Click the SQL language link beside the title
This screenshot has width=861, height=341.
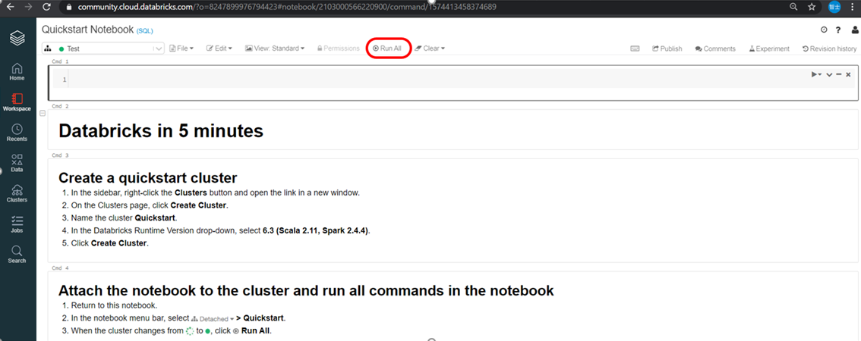144,31
